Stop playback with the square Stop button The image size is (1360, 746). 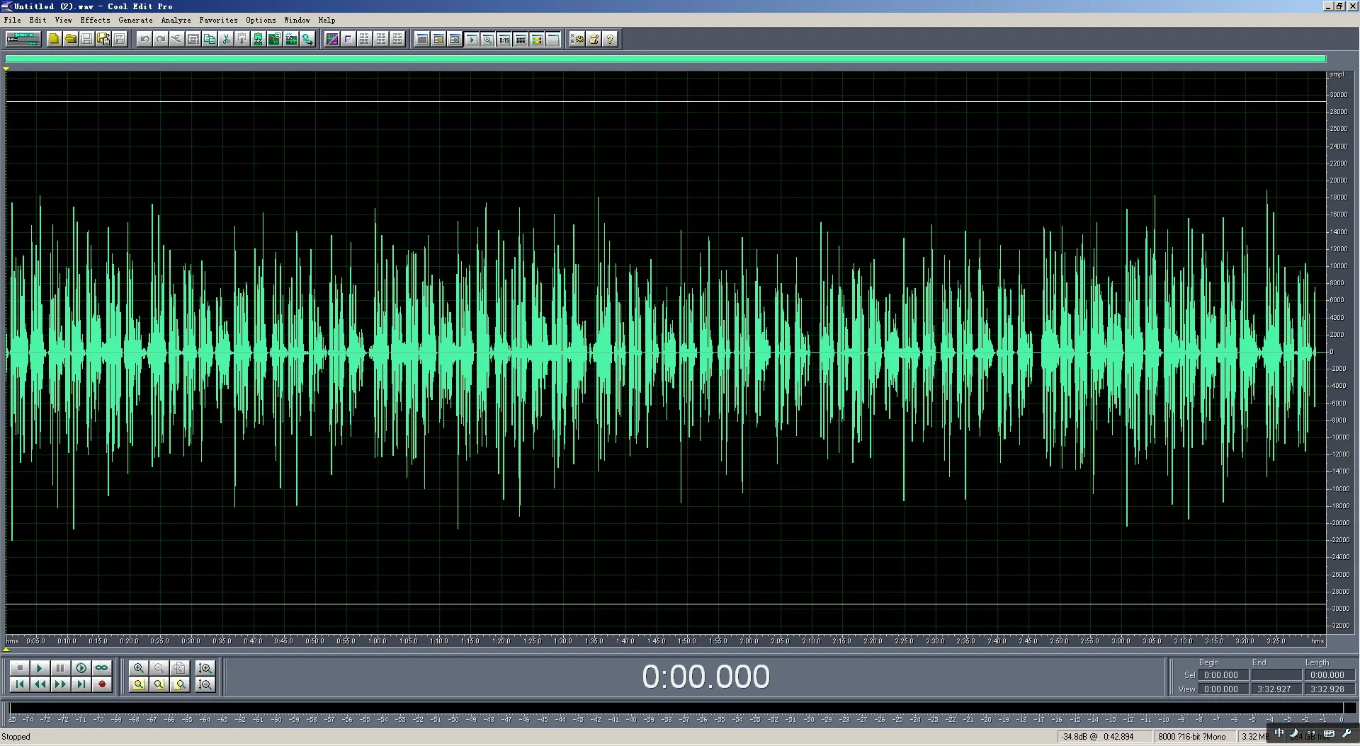(x=20, y=667)
